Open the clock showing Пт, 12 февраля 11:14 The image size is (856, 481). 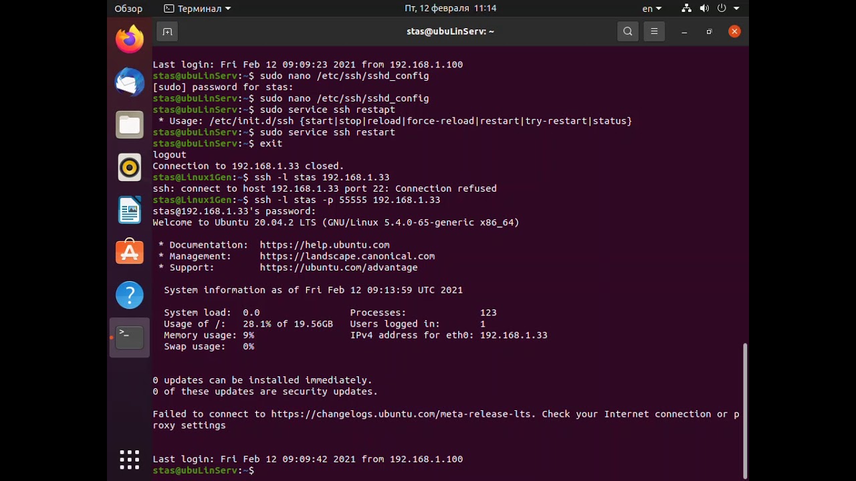(450, 9)
